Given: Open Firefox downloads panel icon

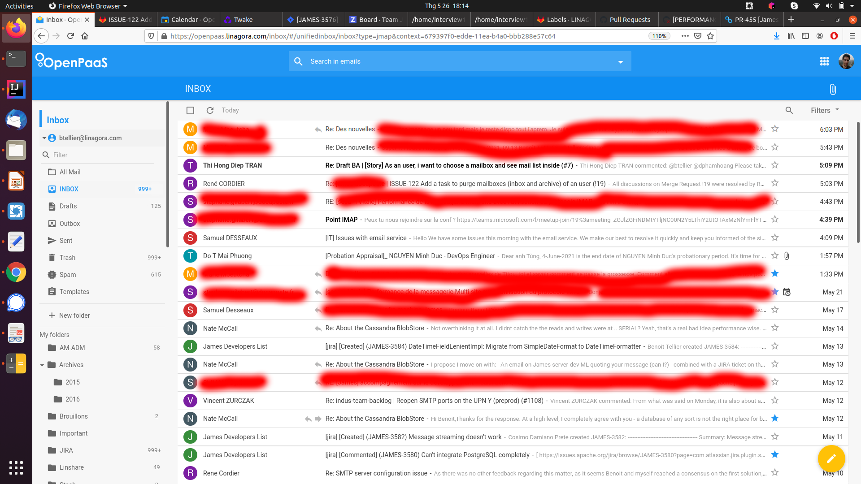Looking at the screenshot, I should (x=776, y=36).
